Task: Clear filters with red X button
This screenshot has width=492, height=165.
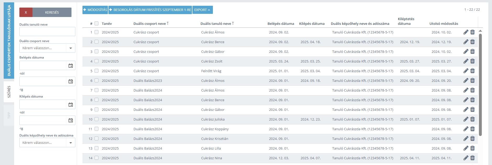Action: click(26, 12)
